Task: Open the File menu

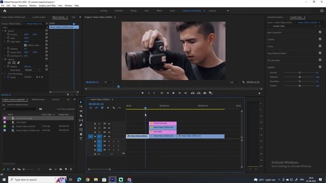Action: click(3, 6)
